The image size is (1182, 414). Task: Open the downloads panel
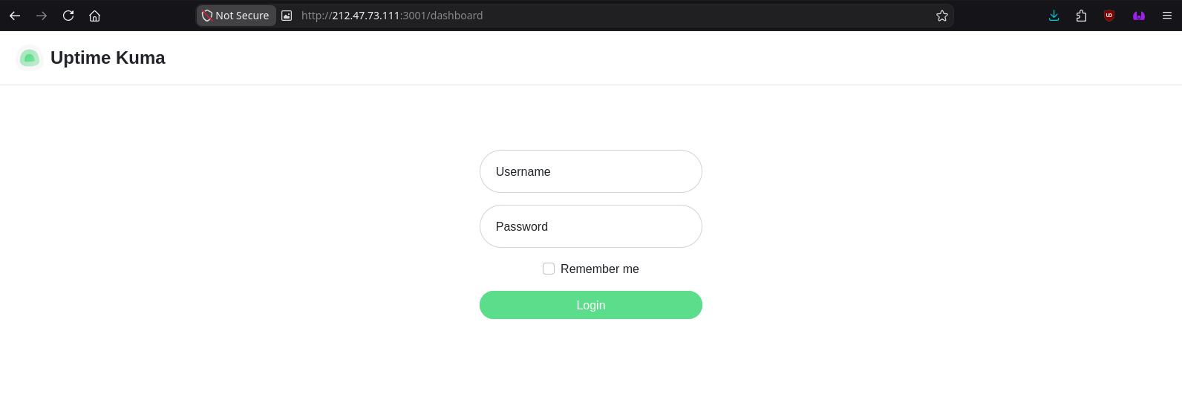(1054, 16)
